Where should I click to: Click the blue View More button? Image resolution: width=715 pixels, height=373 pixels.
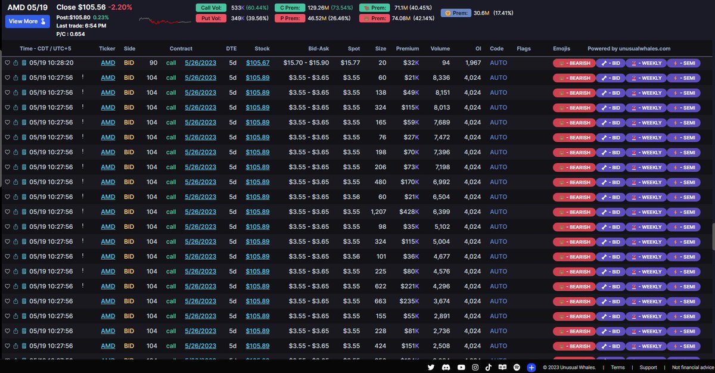point(27,21)
